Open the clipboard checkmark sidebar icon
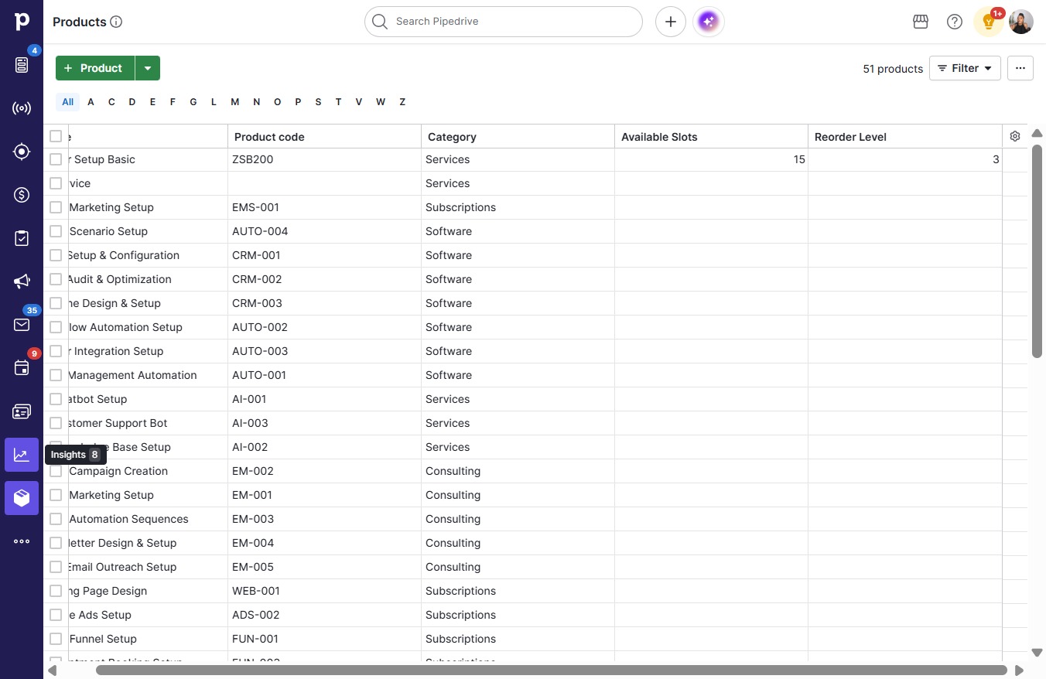1046x679 pixels. (x=22, y=238)
